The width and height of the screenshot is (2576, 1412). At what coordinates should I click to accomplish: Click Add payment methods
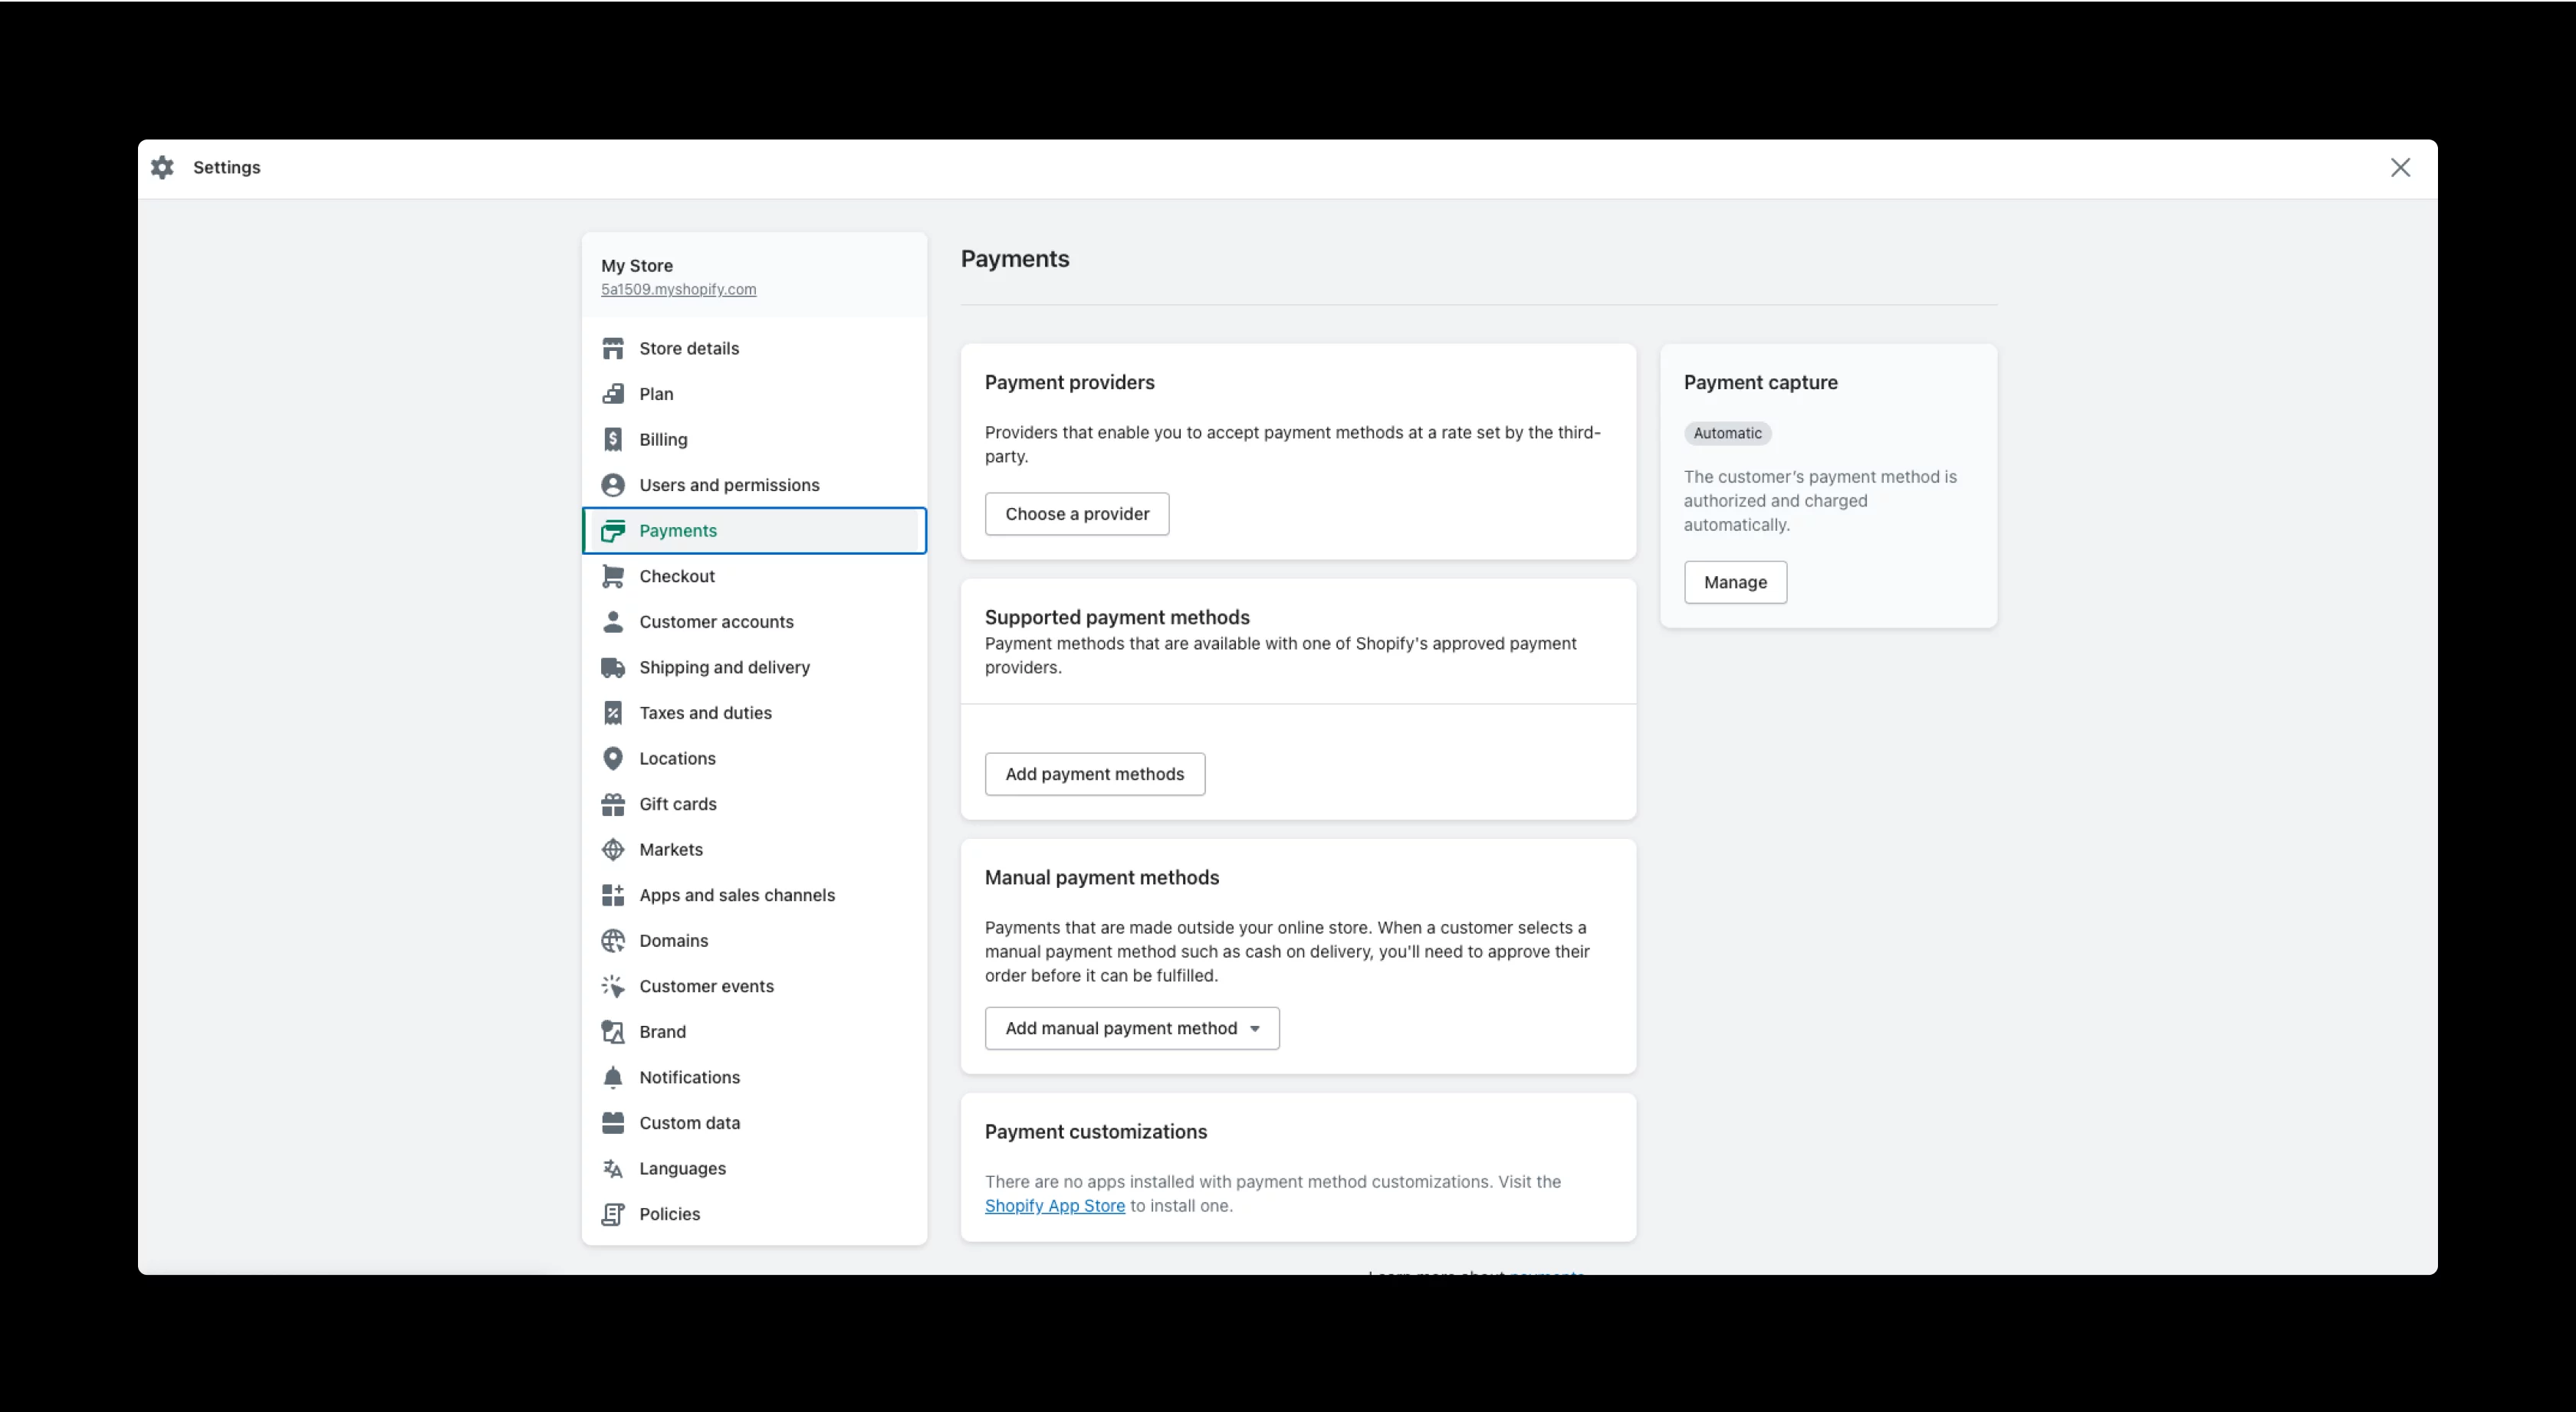click(1094, 774)
